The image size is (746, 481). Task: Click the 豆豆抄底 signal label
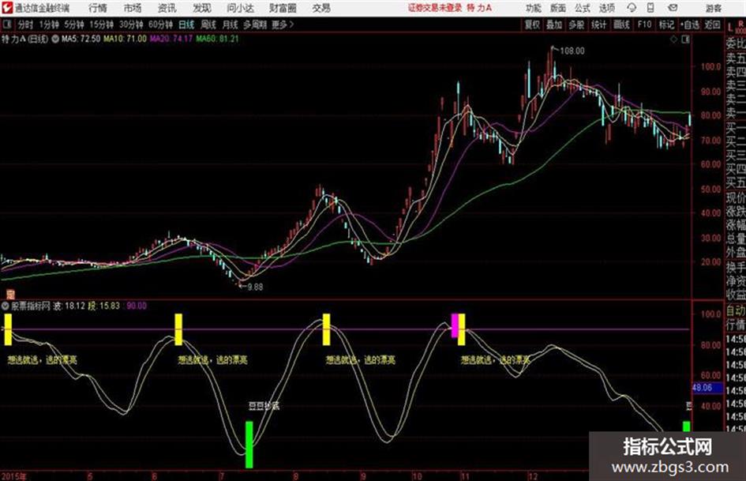click(264, 406)
